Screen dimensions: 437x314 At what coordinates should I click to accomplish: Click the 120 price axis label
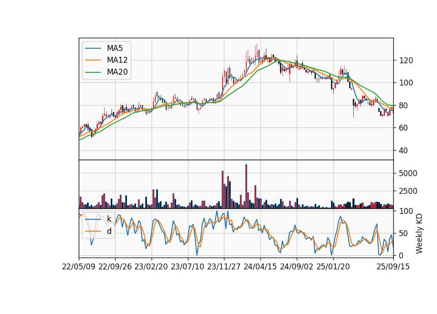point(406,61)
